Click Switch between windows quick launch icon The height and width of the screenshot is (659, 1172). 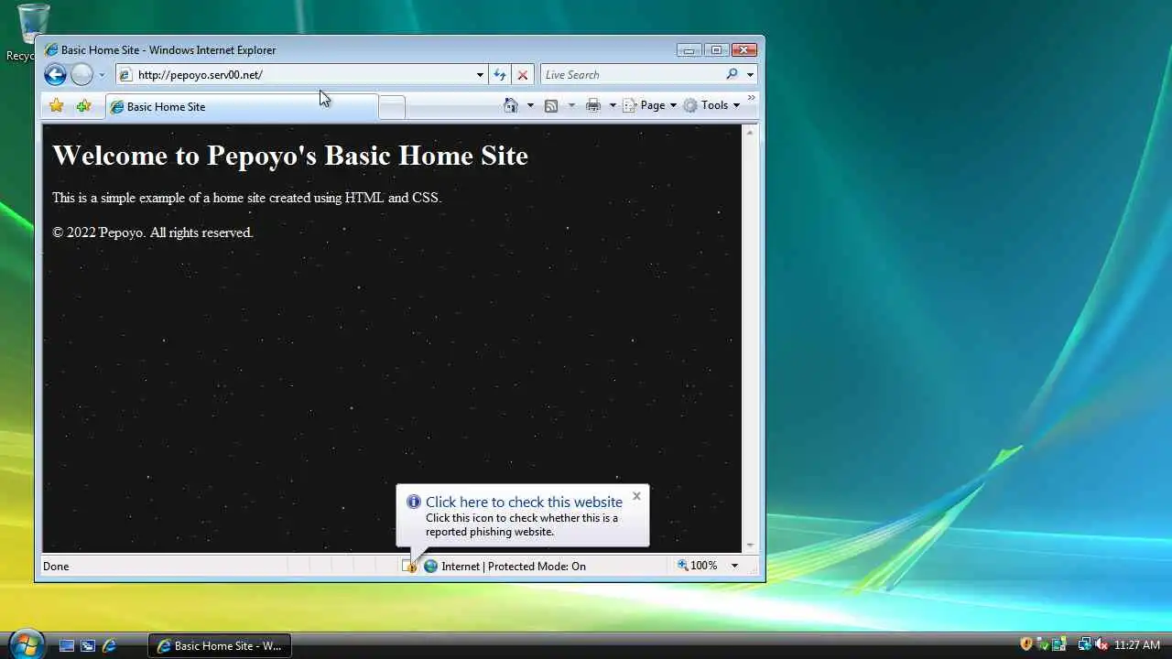[x=88, y=645]
